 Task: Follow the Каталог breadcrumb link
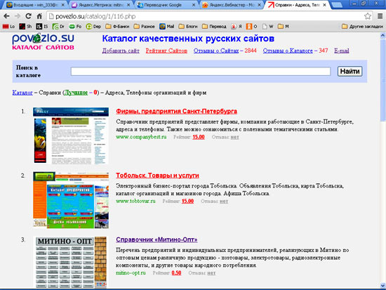22,93
